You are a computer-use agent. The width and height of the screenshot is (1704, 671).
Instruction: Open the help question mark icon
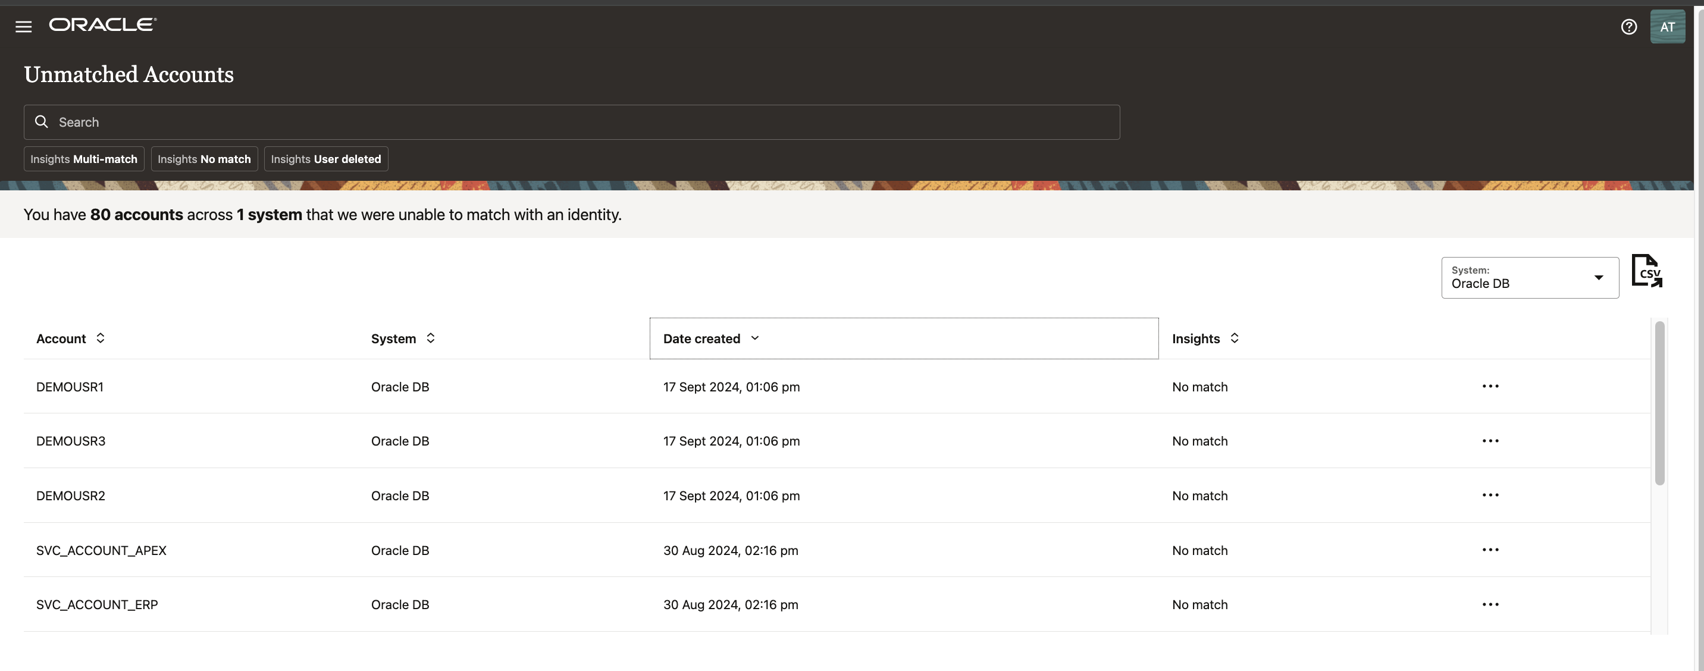[1628, 26]
